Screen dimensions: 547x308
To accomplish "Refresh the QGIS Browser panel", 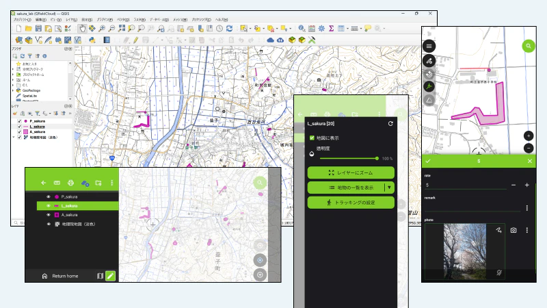I will click(x=23, y=56).
